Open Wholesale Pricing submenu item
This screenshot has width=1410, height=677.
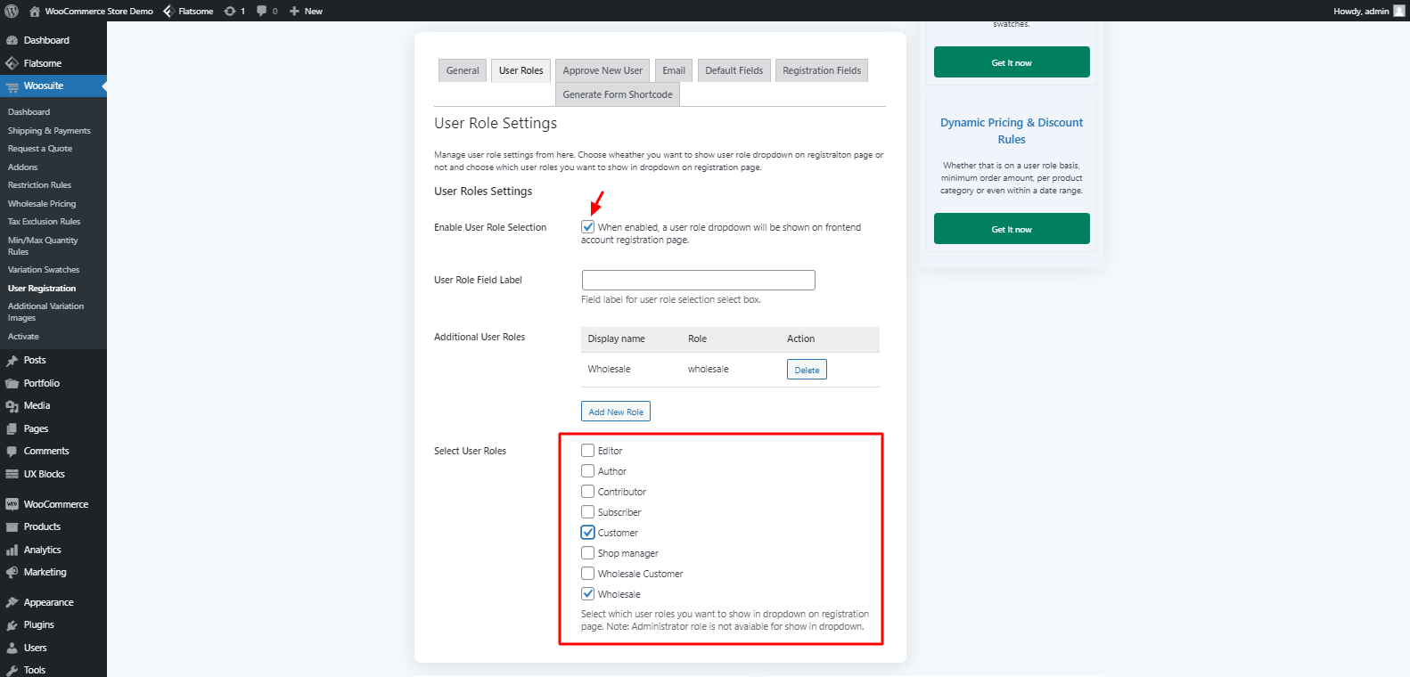(42, 204)
